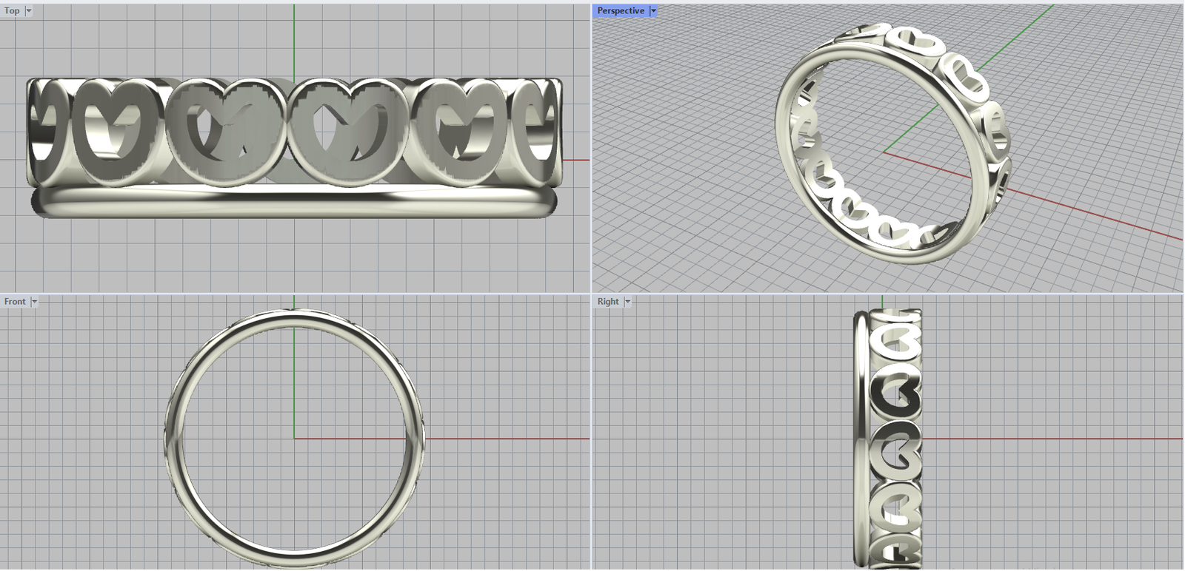This screenshot has width=1185, height=571.
Task: Expand the Right viewport dropdown arrow menu
Action: pos(627,301)
